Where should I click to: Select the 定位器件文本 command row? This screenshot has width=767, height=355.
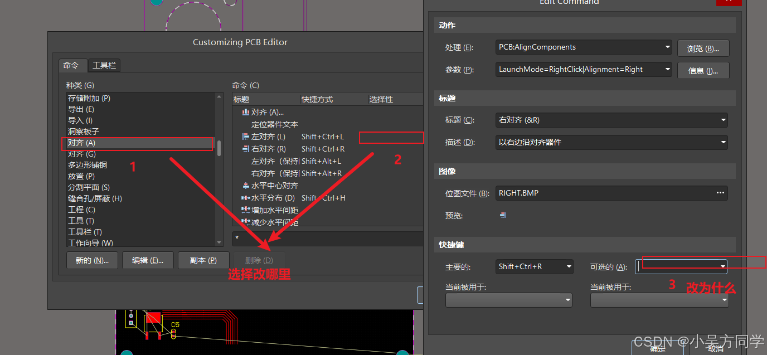[328, 124]
